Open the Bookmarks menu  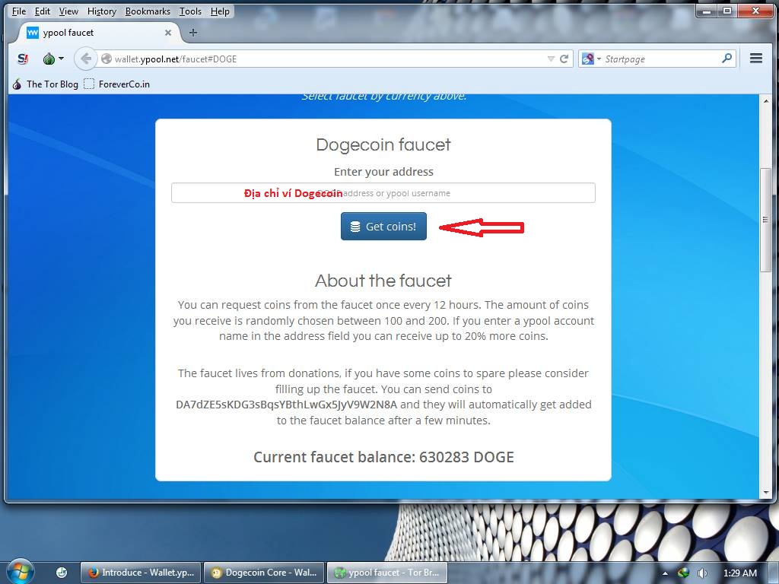coord(148,11)
